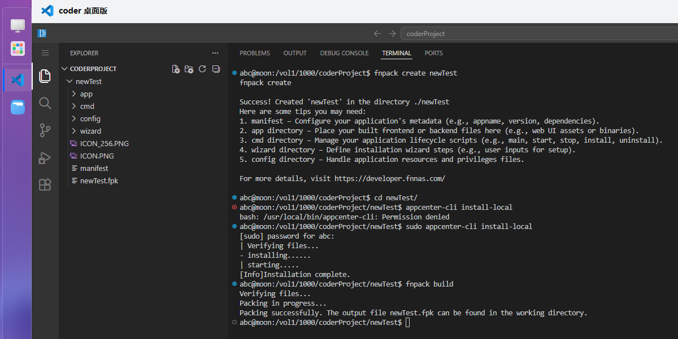The height and width of the screenshot is (339, 678).
Task: Expand the app folder
Action: coord(86,94)
